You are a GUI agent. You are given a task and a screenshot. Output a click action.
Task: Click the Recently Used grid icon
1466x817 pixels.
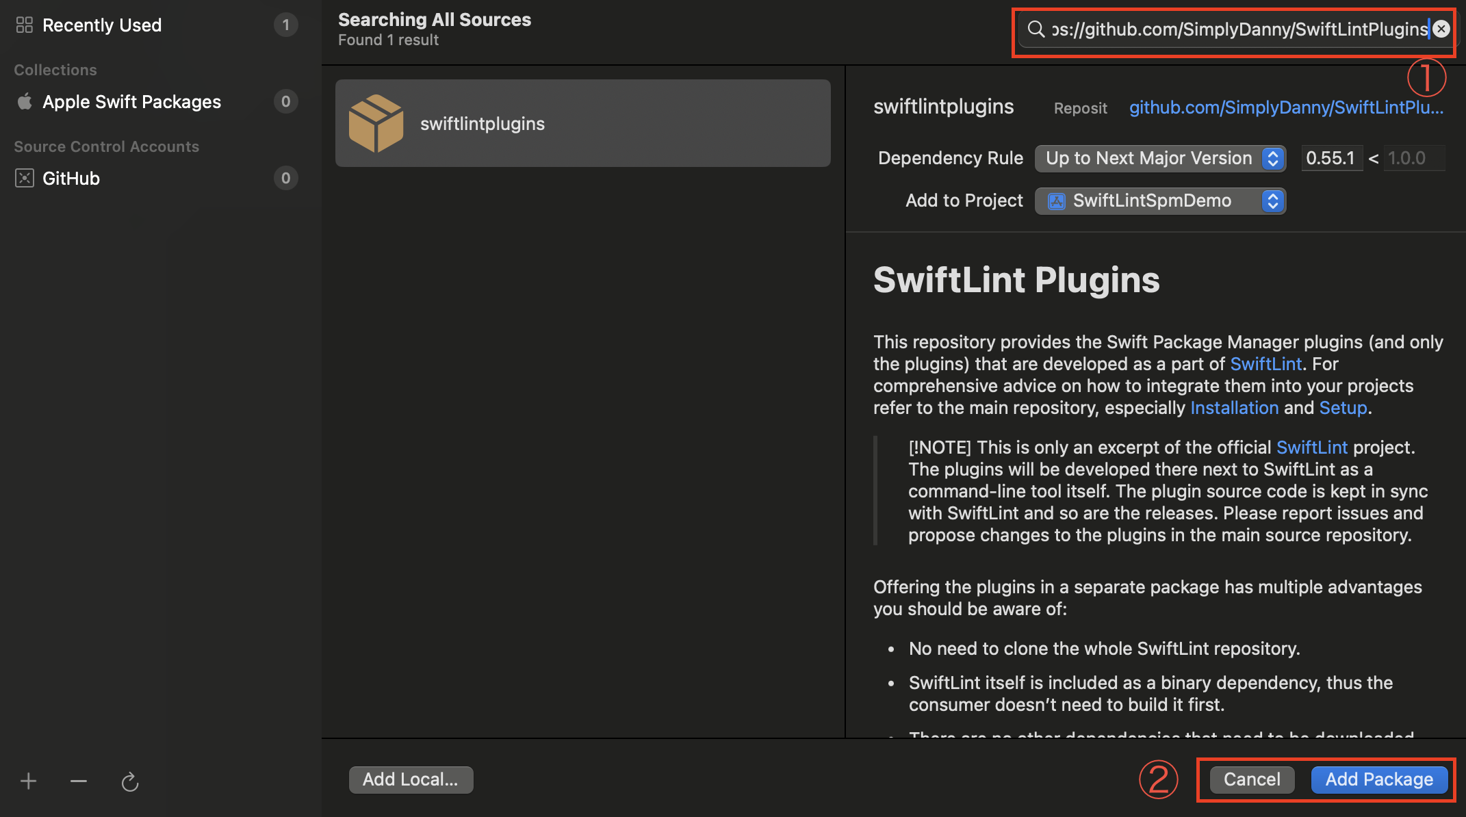click(x=25, y=25)
